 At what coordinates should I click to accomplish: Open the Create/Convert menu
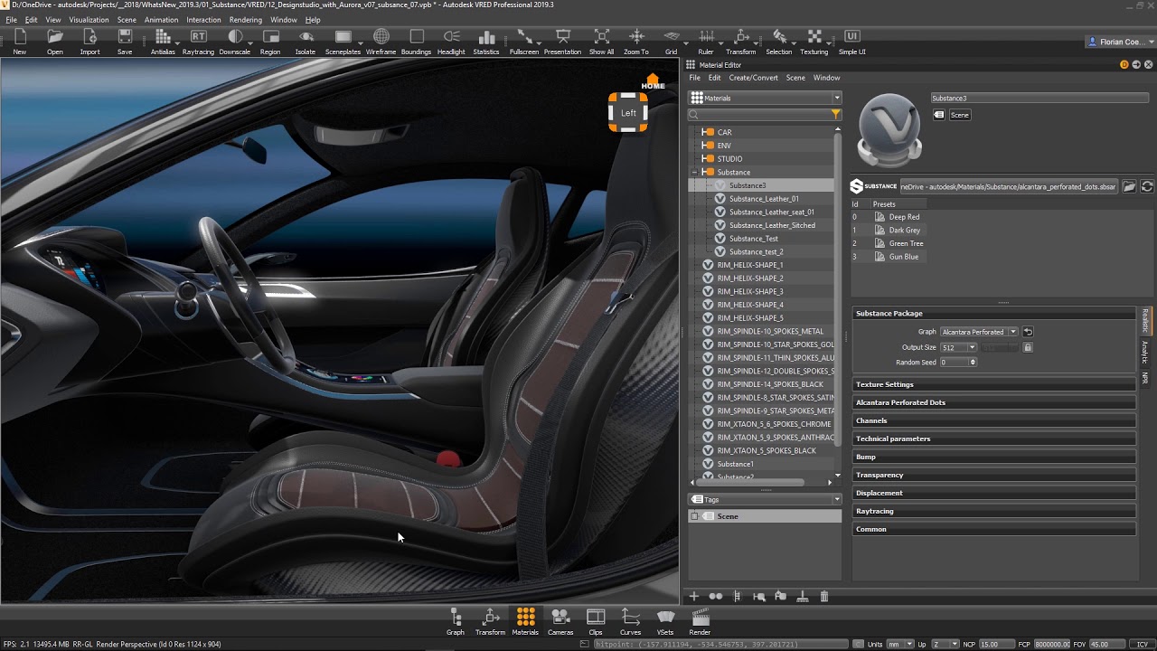pyautogui.click(x=753, y=78)
